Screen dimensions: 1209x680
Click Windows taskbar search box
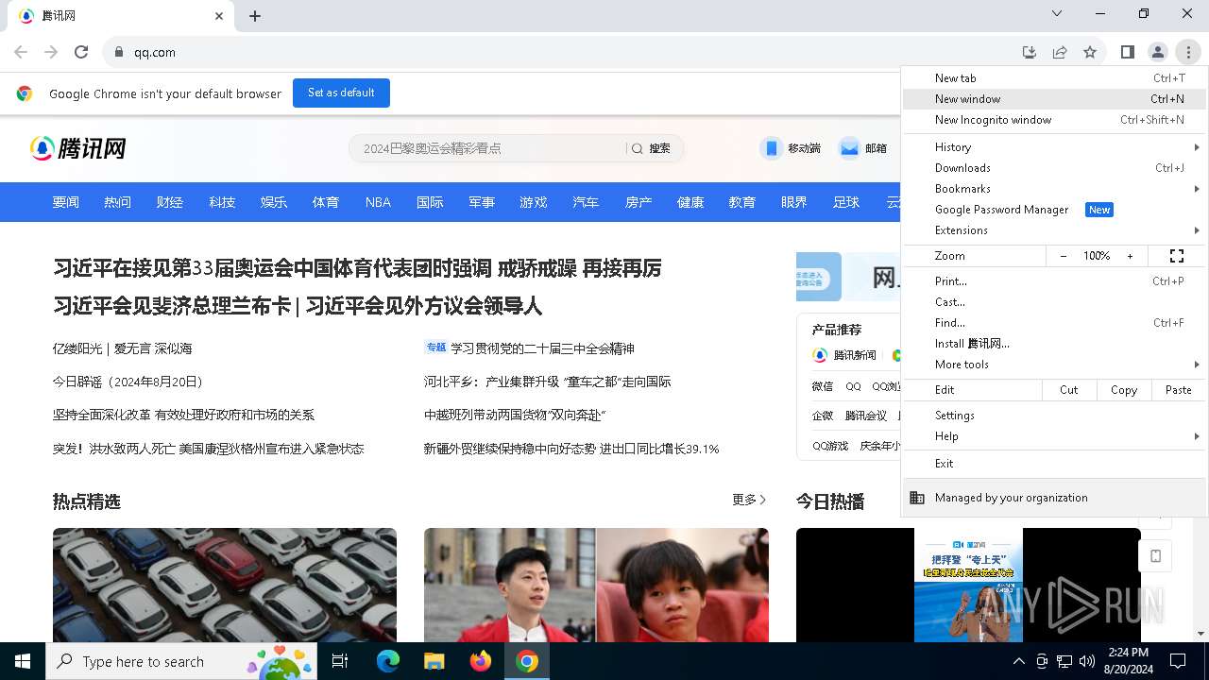click(x=182, y=661)
